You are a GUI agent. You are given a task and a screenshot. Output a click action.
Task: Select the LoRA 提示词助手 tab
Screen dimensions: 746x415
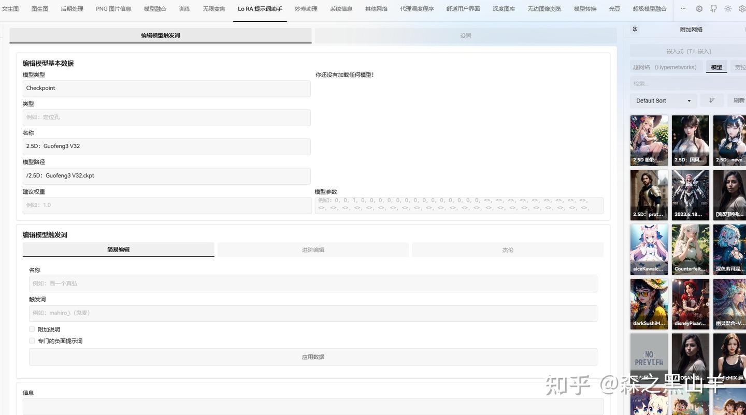(x=260, y=9)
